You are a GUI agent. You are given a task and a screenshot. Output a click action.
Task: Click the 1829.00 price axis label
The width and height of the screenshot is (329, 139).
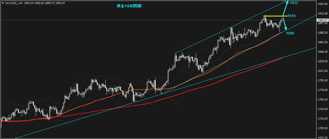pyautogui.click(x=323, y=61)
